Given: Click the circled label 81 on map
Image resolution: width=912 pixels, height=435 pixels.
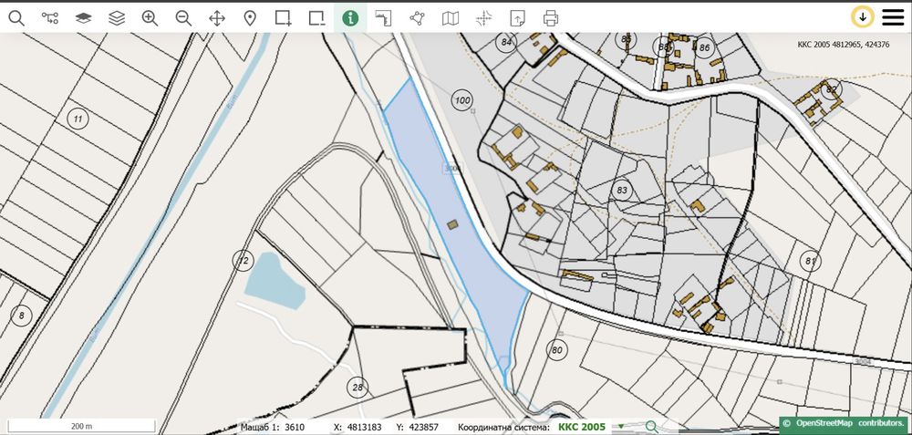Looking at the screenshot, I should 810,261.
